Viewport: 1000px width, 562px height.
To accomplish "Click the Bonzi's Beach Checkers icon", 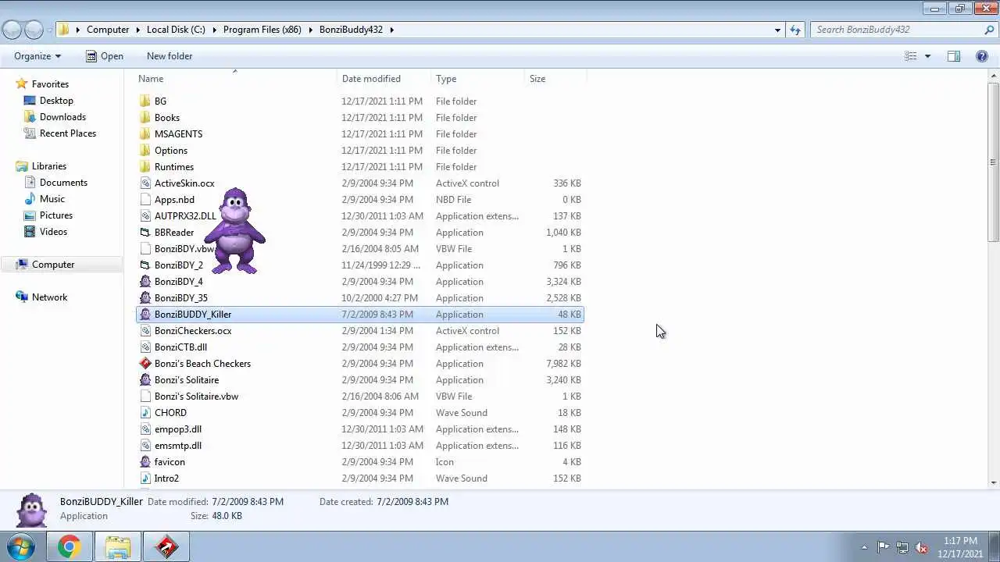I will pyautogui.click(x=145, y=363).
